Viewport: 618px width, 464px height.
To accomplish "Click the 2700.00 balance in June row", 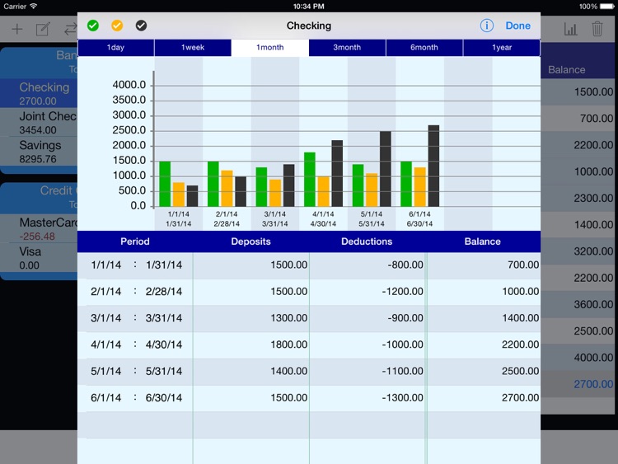I will pyautogui.click(x=520, y=398).
